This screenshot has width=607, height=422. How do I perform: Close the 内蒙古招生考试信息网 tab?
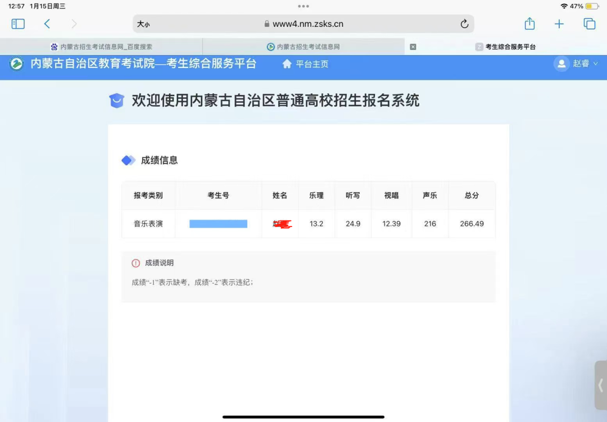coord(413,47)
